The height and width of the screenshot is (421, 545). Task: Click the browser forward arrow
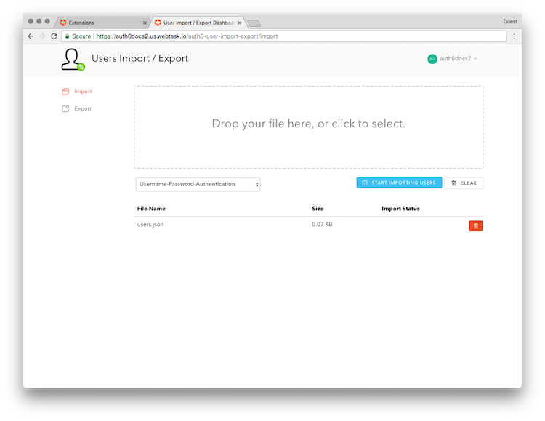tap(42, 36)
